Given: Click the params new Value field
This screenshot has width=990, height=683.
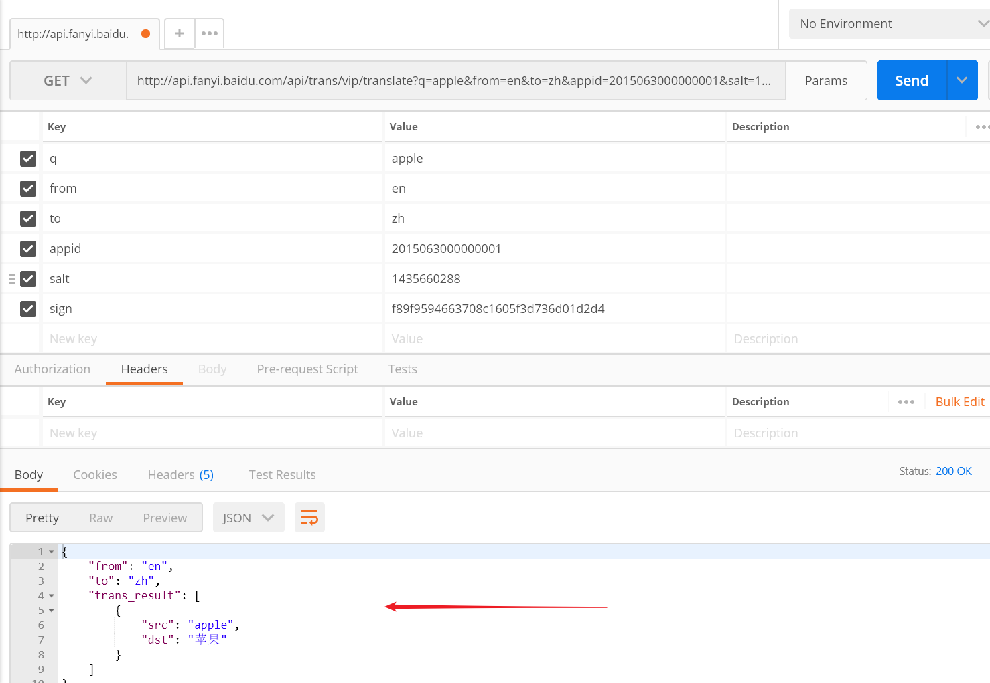Looking at the screenshot, I should (x=555, y=339).
